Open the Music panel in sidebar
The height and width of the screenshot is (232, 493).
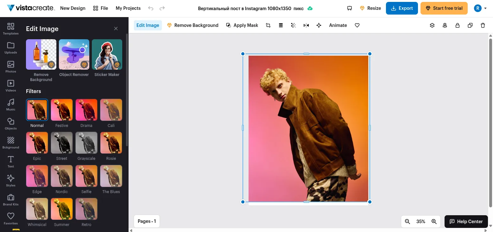10,105
